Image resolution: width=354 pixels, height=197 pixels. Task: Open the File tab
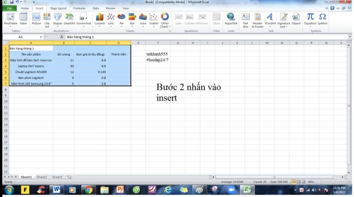pyautogui.click(x=9, y=8)
